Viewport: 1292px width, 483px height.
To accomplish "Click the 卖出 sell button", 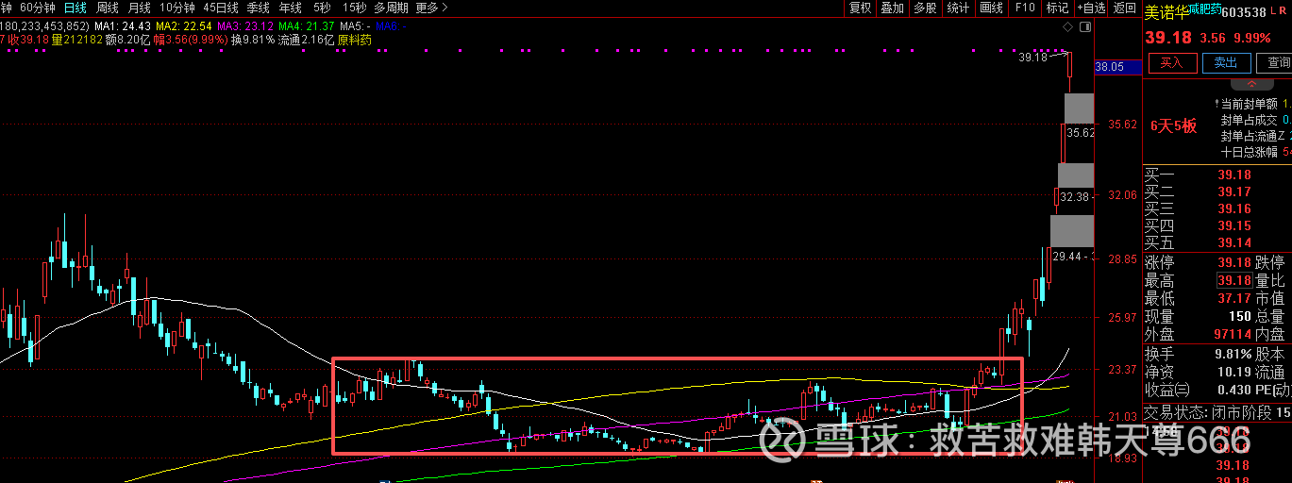I will coord(1226,62).
